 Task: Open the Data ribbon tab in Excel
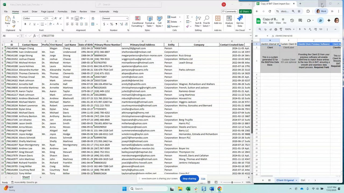tap(73, 12)
